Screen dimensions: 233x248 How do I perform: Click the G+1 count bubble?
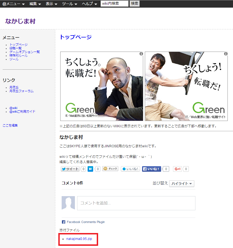coord(186,169)
